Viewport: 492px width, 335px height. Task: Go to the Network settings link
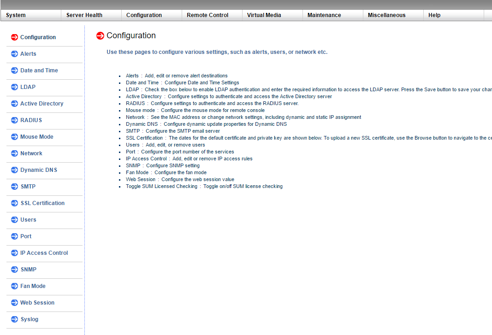pyautogui.click(x=31, y=153)
